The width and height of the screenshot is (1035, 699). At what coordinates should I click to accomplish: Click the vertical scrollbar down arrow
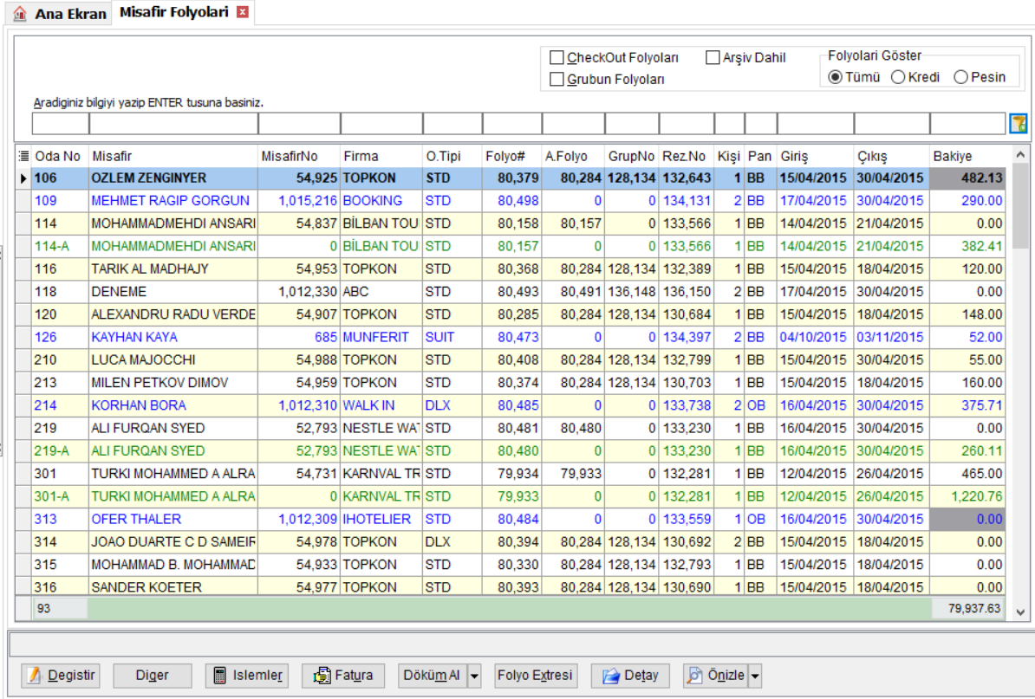tap(1020, 612)
